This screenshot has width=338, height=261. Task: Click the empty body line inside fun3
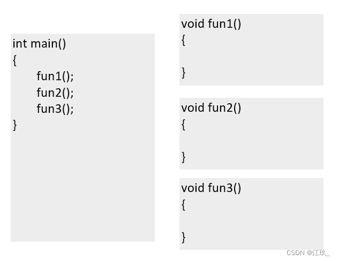[251, 220]
